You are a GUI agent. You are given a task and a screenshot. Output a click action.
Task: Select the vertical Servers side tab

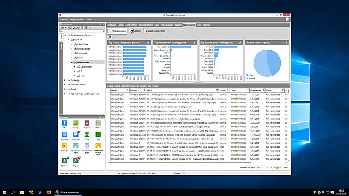tap(61, 46)
